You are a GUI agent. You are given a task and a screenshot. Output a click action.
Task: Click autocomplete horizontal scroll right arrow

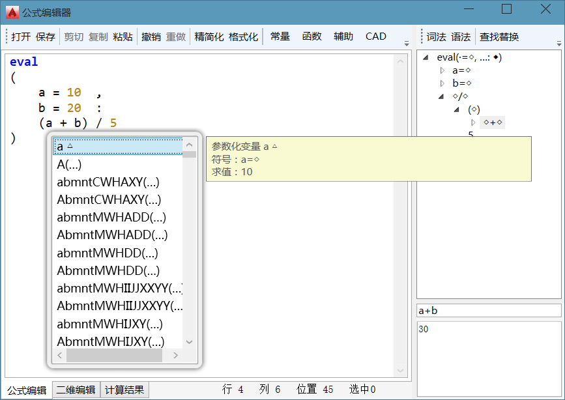click(x=175, y=355)
